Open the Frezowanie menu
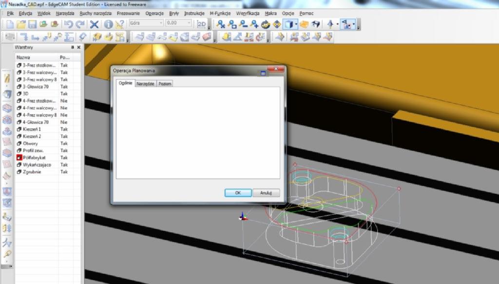Image resolution: width=499 pixels, height=284 pixels. (128, 13)
